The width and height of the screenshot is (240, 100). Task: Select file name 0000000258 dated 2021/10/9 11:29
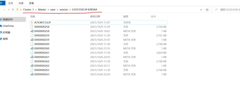42,27
